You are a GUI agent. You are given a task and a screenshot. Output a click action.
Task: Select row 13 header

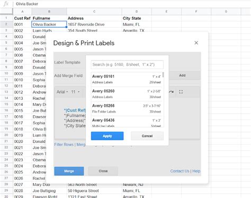point(6,92)
